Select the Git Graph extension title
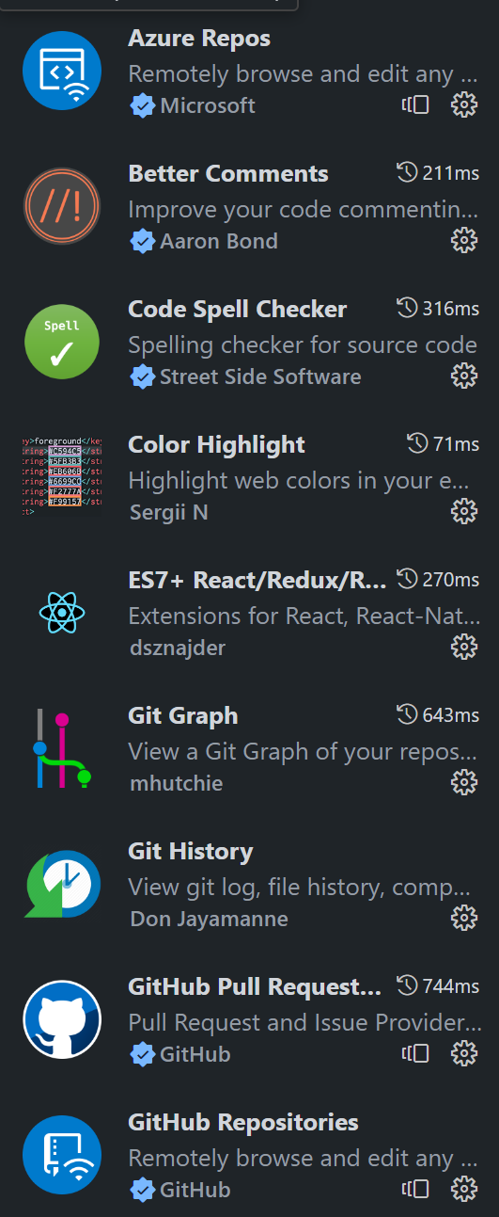Image resolution: width=499 pixels, height=1217 pixels. (x=183, y=716)
